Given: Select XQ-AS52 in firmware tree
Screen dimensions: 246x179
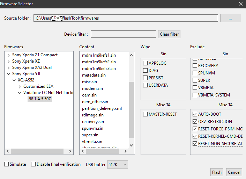Looking at the screenshot, I should pyautogui.click(x=26, y=80).
